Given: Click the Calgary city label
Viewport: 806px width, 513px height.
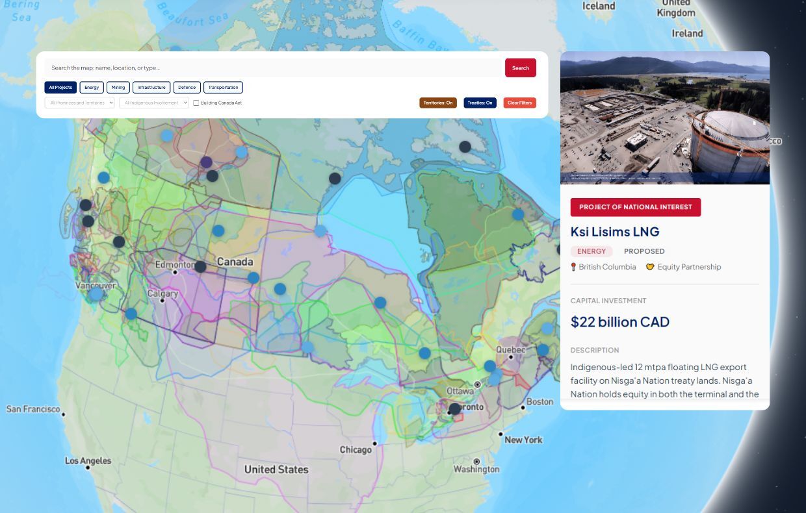Looking at the screenshot, I should tap(162, 294).
